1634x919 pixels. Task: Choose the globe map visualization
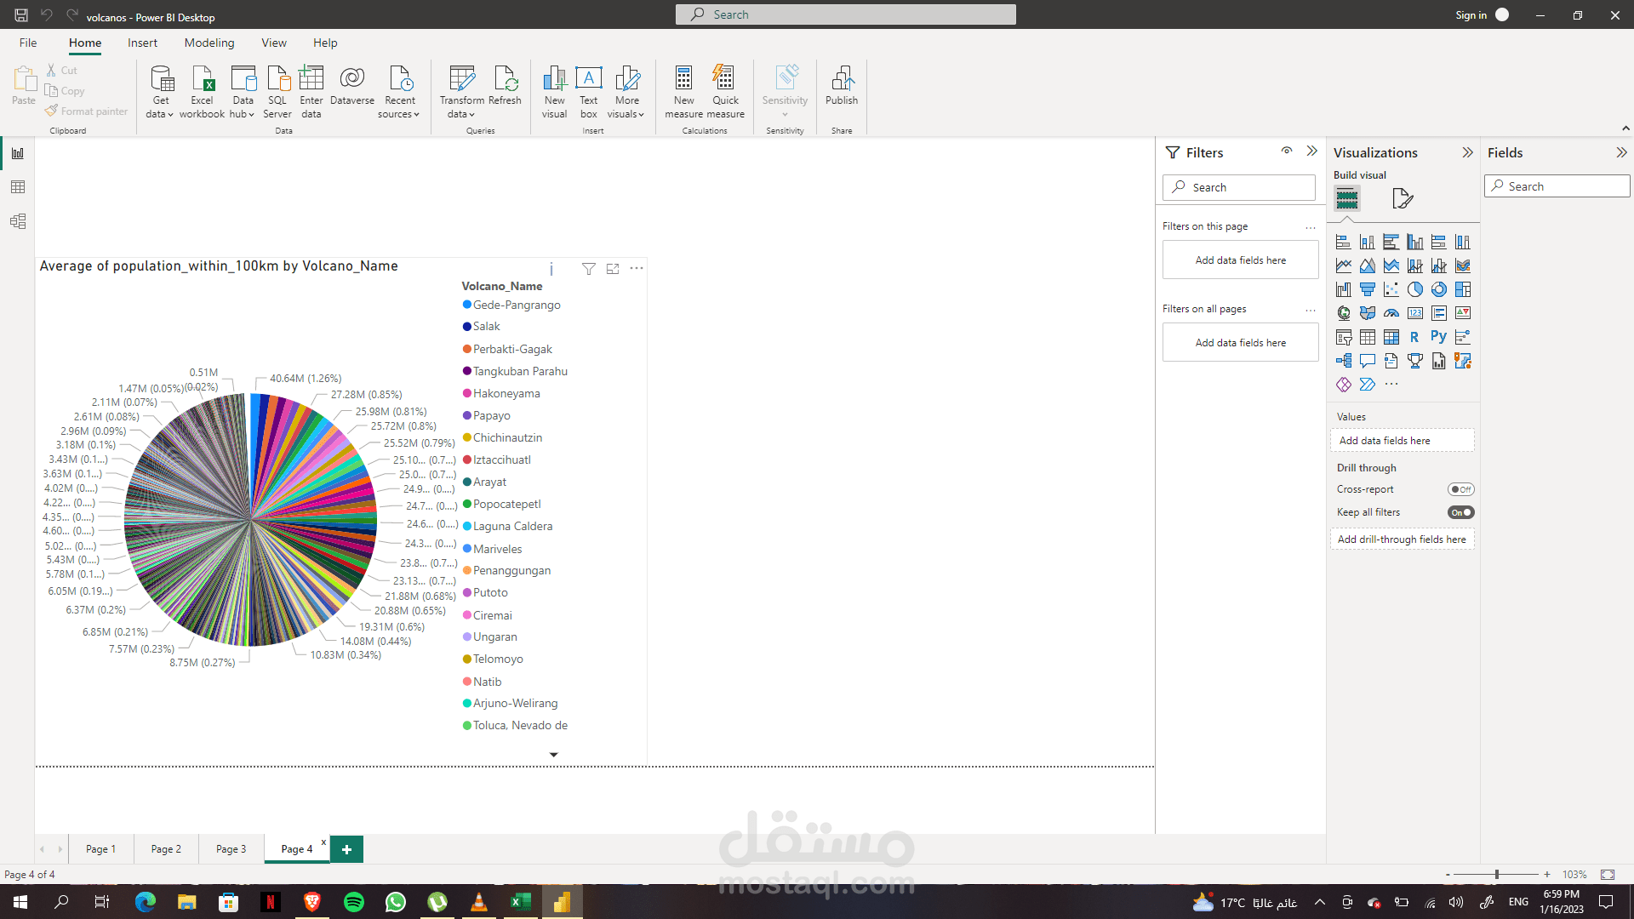coord(1343,313)
